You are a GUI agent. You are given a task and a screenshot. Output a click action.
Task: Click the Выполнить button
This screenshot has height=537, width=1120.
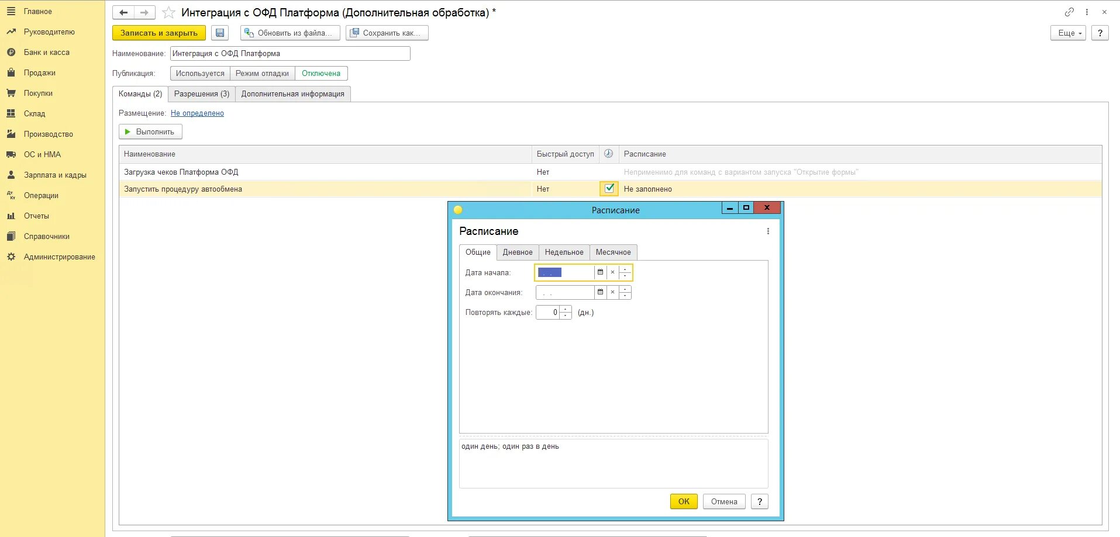pyautogui.click(x=150, y=131)
